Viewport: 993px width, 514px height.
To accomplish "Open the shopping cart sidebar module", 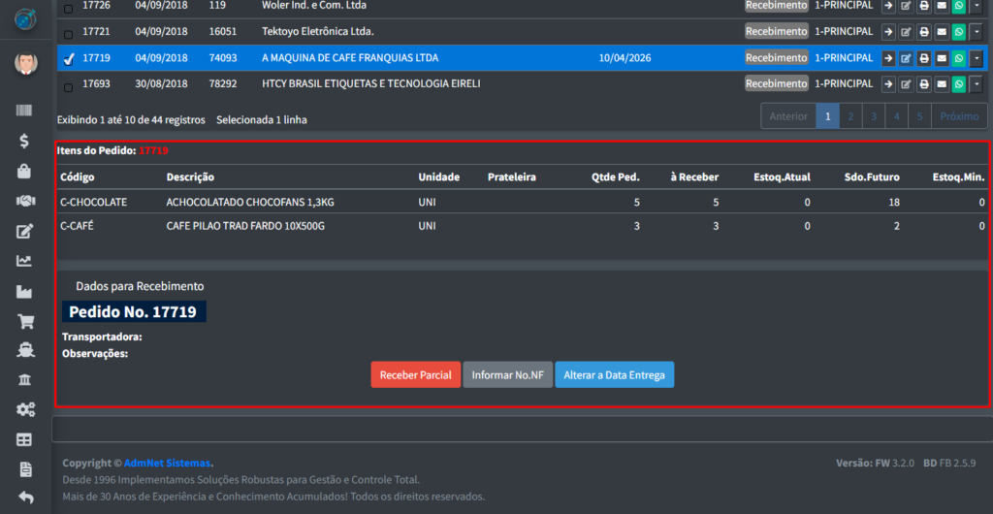I will pyautogui.click(x=25, y=321).
